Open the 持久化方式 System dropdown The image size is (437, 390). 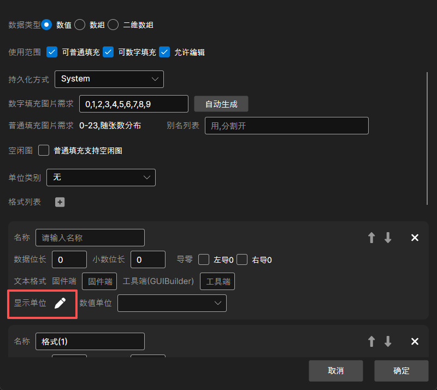tap(109, 79)
